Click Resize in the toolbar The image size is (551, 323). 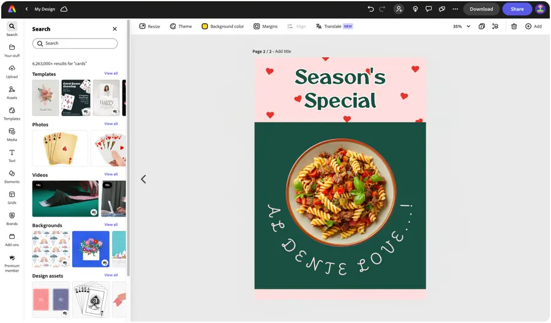point(150,26)
